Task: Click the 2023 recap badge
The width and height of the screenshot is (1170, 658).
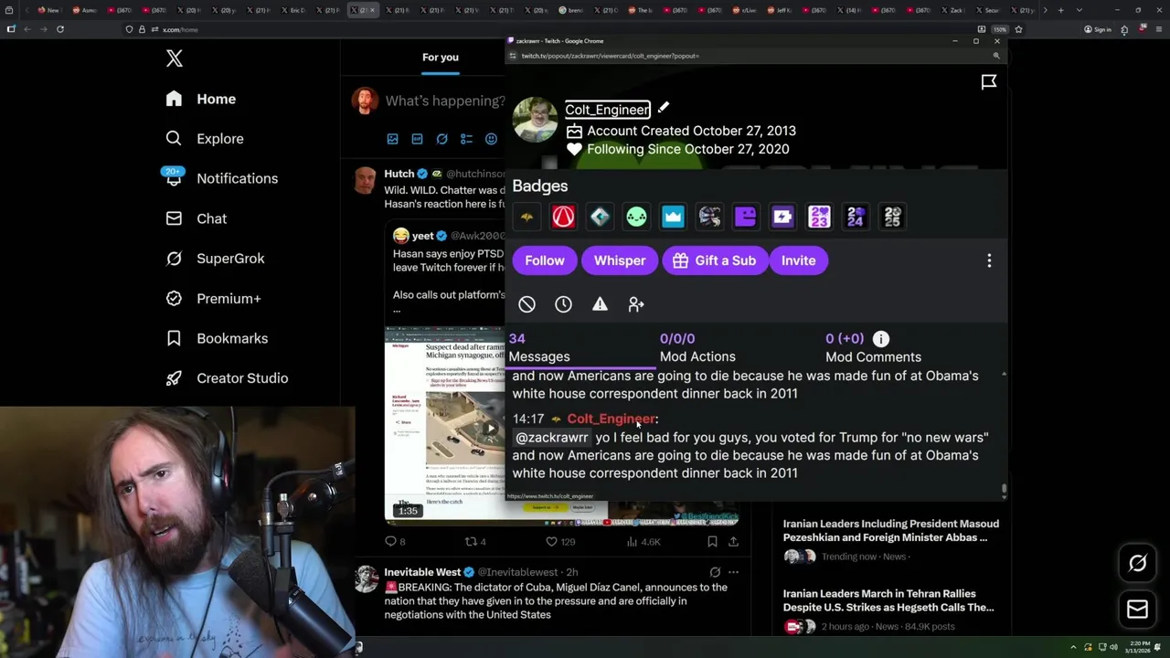Action: 819,217
